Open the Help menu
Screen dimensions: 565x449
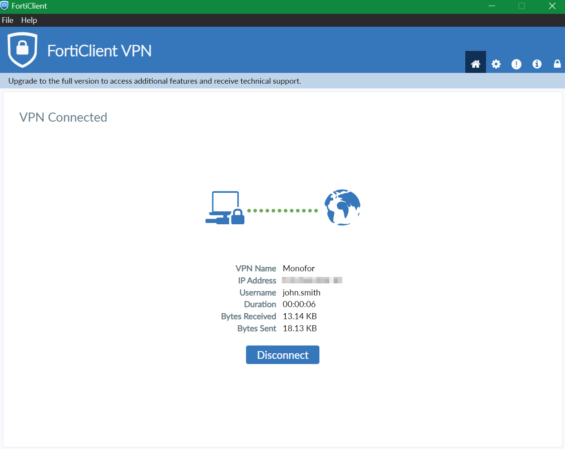pyautogui.click(x=29, y=20)
